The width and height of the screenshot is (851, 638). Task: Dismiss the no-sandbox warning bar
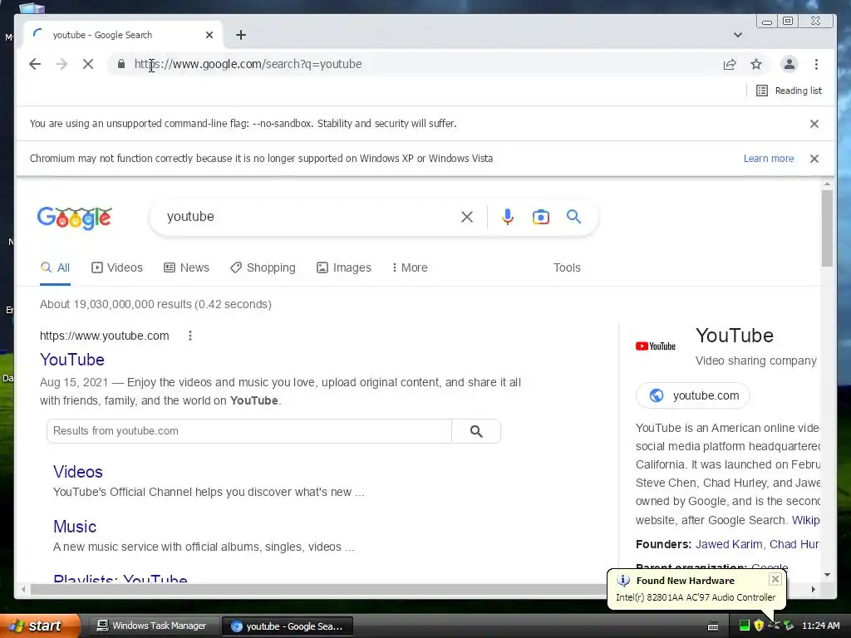click(x=814, y=124)
